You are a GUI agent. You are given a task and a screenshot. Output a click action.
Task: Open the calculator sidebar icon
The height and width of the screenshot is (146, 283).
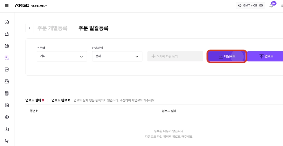pyautogui.click(x=7, y=93)
